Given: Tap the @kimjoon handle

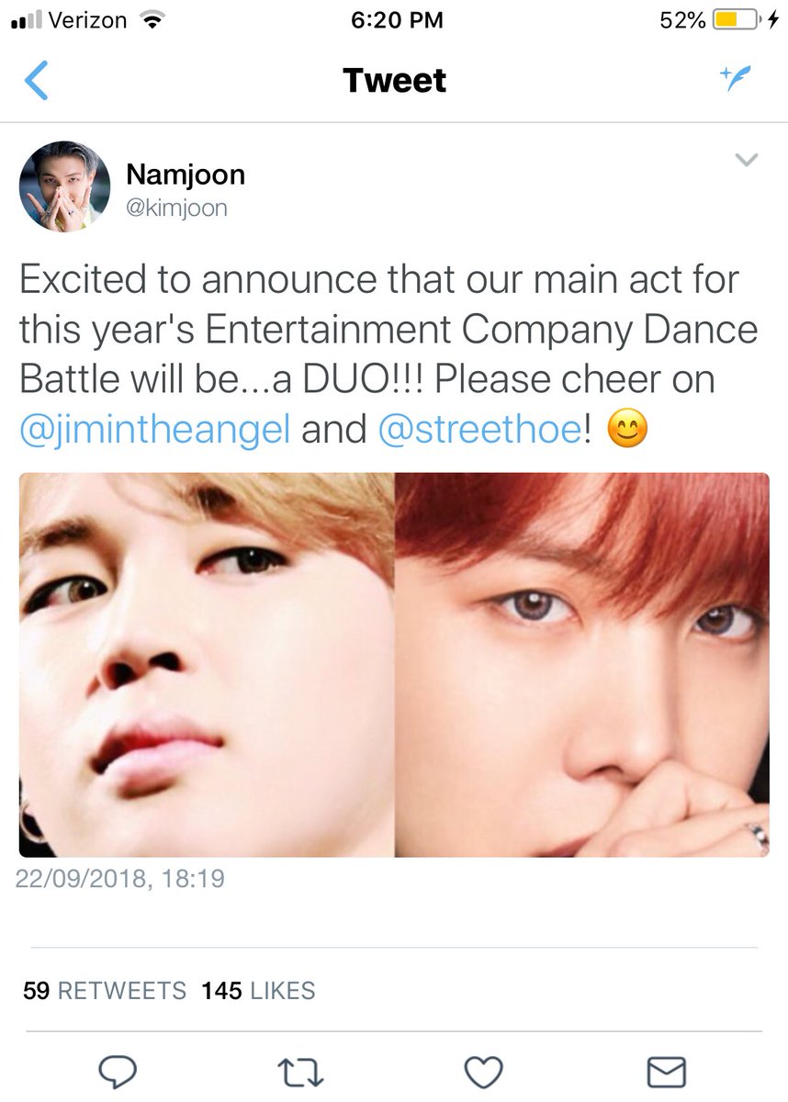Looking at the screenshot, I should [x=176, y=208].
